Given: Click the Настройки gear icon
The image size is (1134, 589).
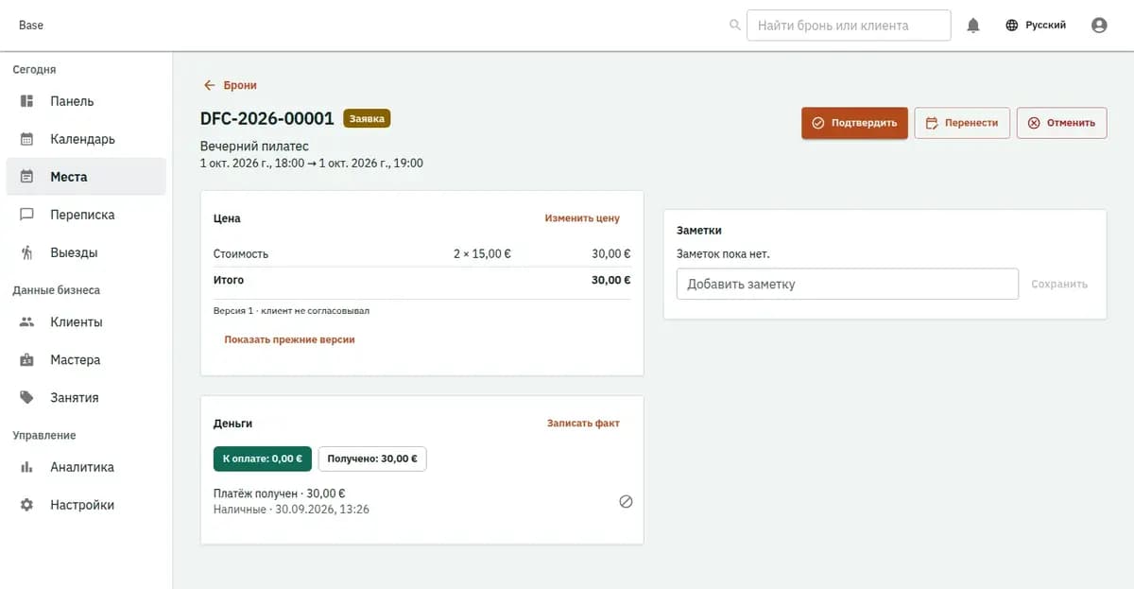Looking at the screenshot, I should tap(27, 505).
